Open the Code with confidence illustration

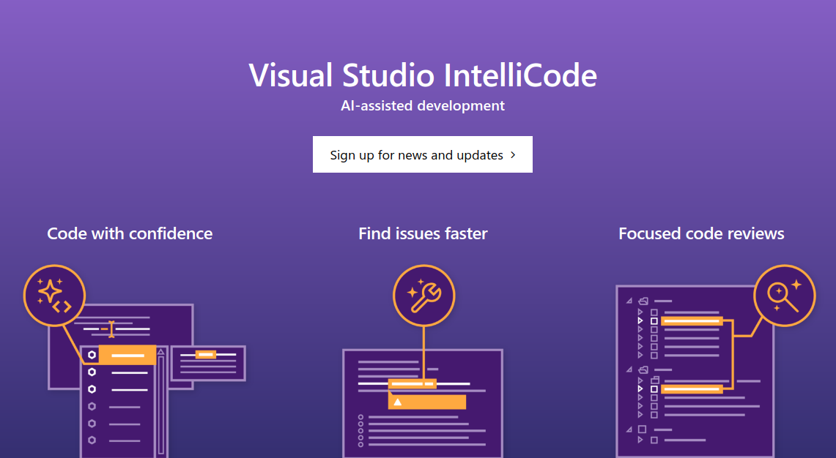click(x=135, y=361)
